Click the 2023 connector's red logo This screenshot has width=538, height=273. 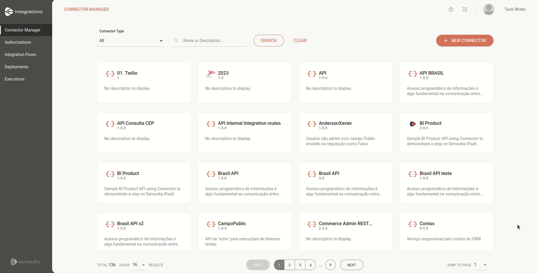(x=210, y=74)
